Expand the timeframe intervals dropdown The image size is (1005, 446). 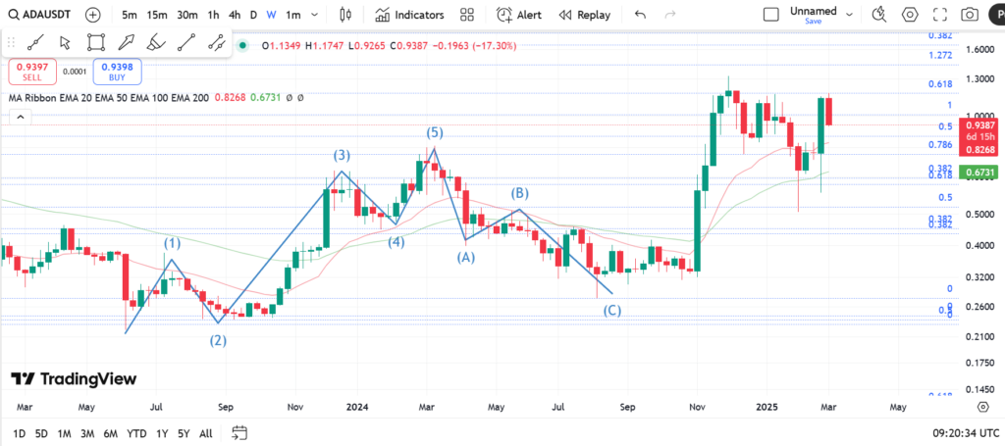point(313,15)
